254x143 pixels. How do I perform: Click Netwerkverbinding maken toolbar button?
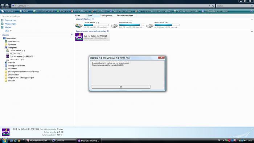(x=186, y=11)
